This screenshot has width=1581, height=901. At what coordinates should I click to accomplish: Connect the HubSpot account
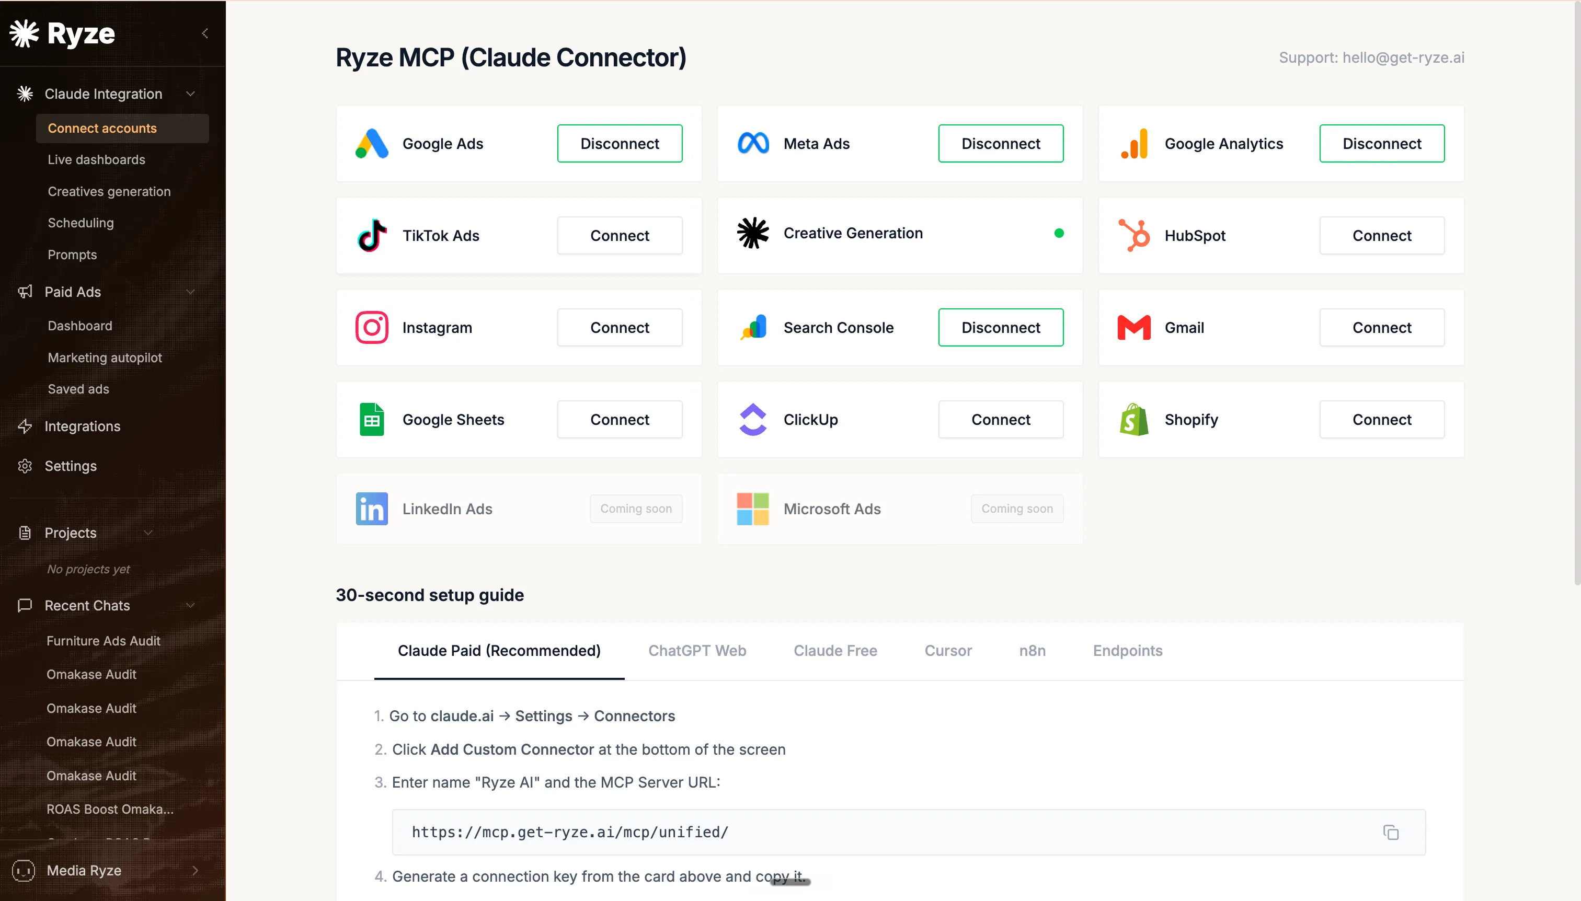(x=1382, y=235)
